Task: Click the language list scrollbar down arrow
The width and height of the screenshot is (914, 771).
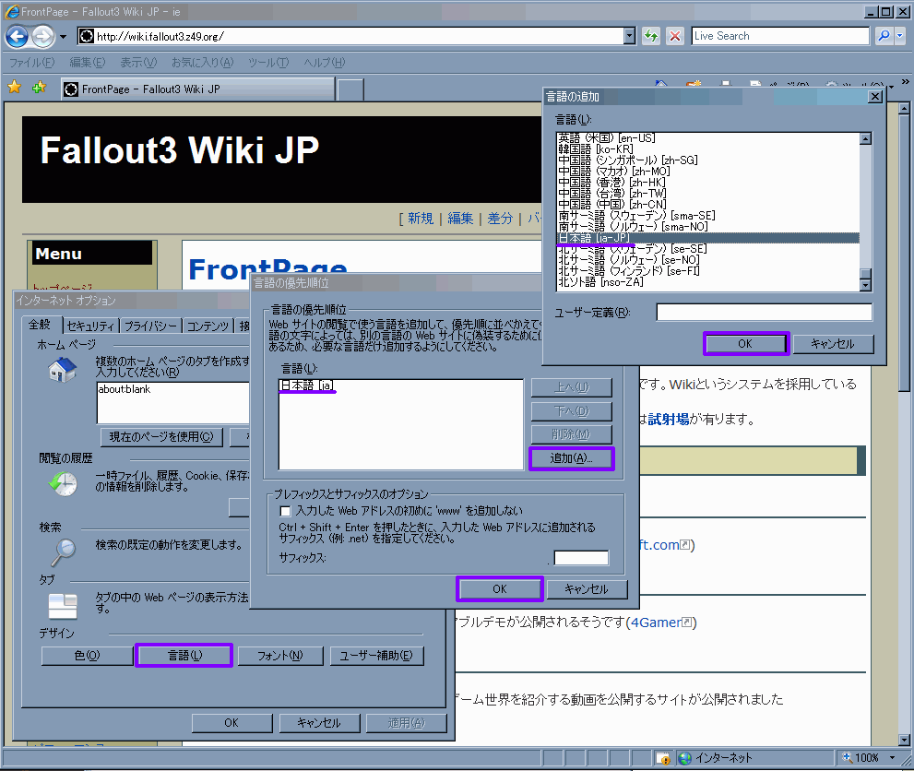Action: [x=865, y=284]
